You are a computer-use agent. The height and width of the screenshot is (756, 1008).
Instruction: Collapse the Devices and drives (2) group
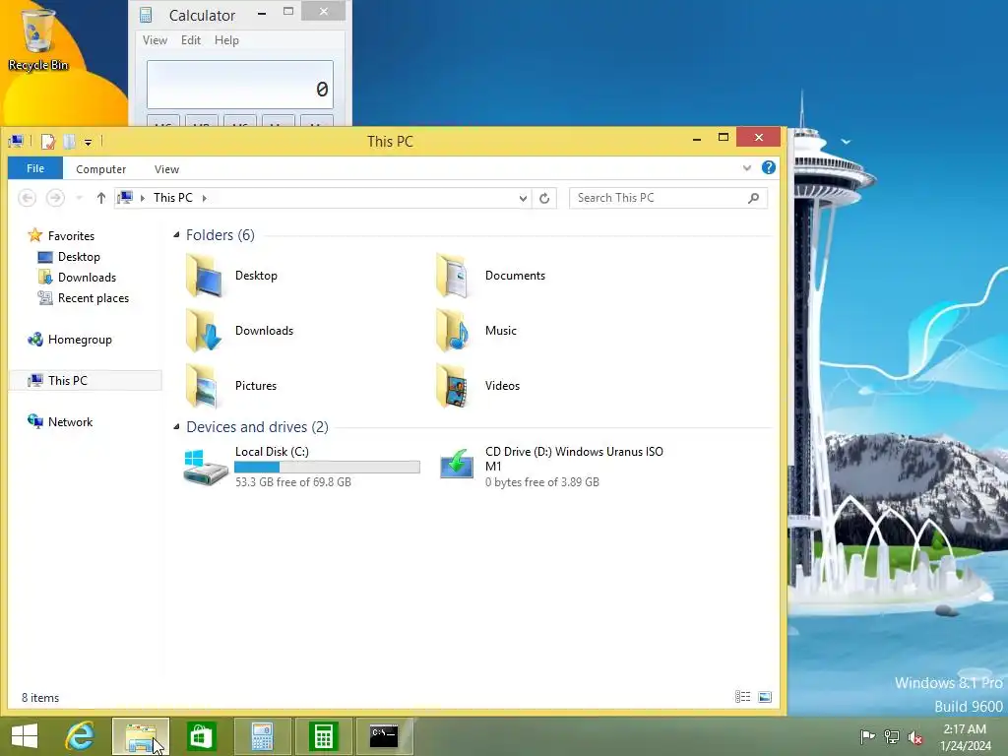[x=176, y=427]
